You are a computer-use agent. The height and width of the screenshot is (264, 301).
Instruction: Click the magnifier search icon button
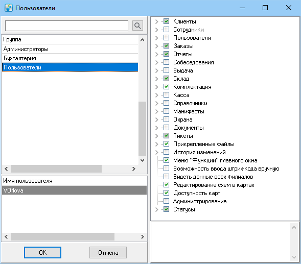click(x=137, y=26)
